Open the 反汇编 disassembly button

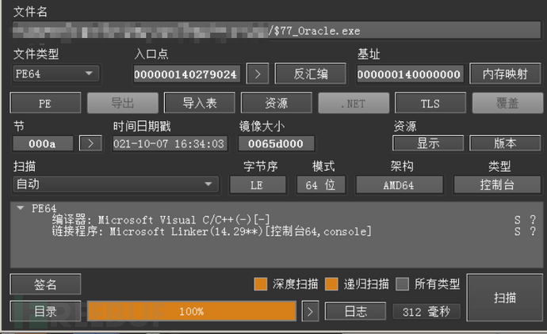[x=311, y=74]
